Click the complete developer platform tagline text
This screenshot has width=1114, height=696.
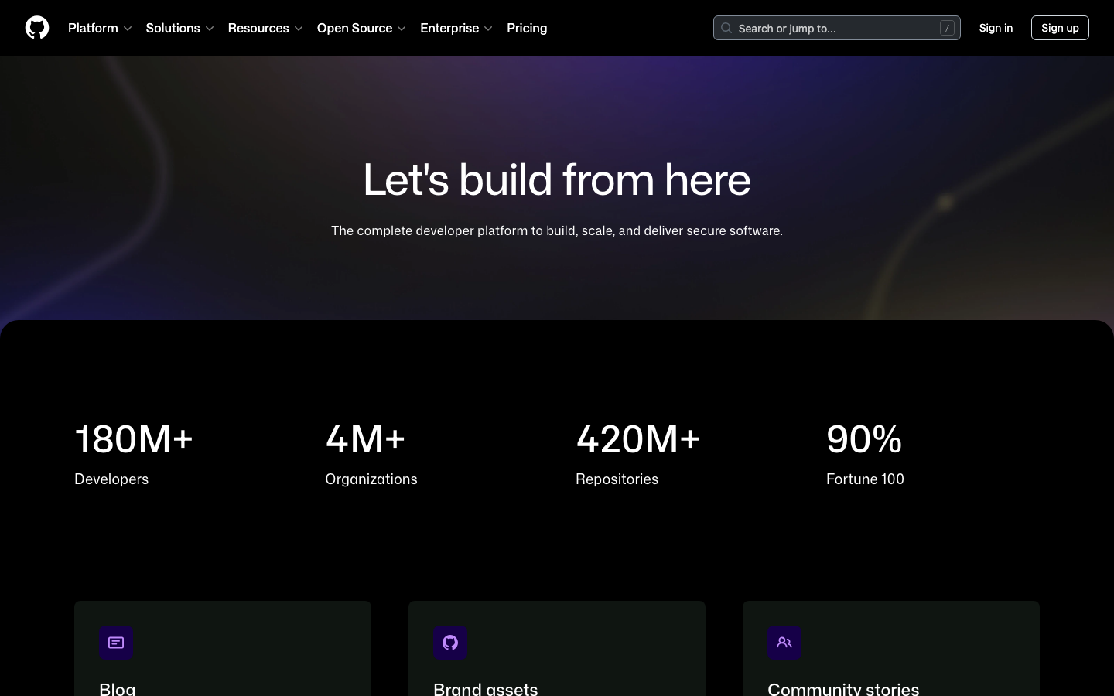coord(557,230)
